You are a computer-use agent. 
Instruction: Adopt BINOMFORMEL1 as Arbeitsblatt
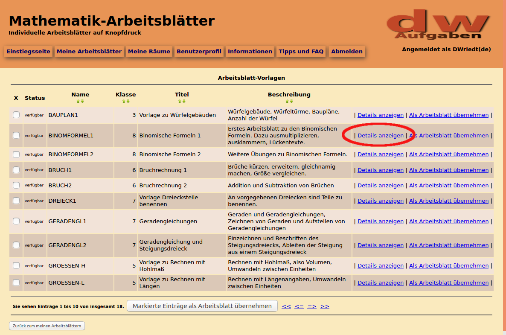pyautogui.click(x=449, y=136)
